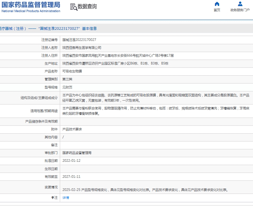This screenshot has height=206, width=253.
Task: Click model specification value 见附页
Action: click(67, 87)
